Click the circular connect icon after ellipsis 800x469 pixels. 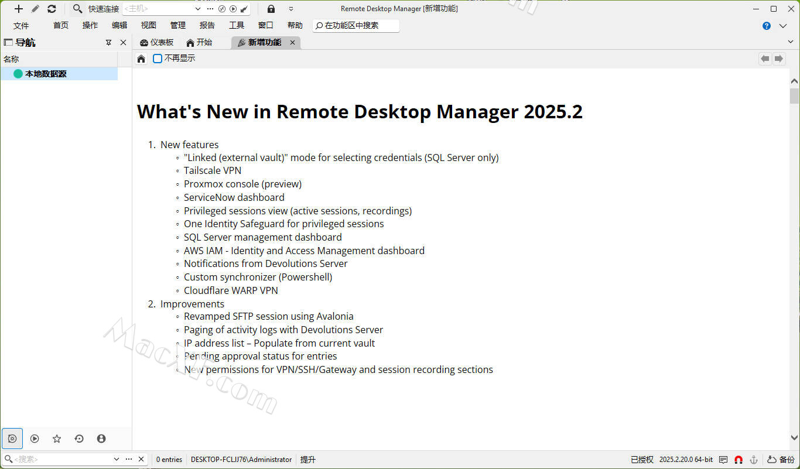point(222,9)
